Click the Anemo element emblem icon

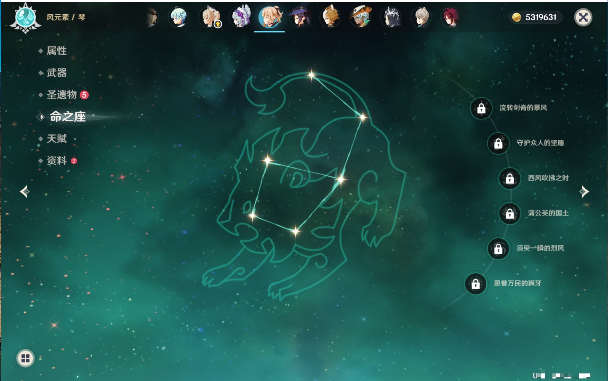tap(25, 18)
